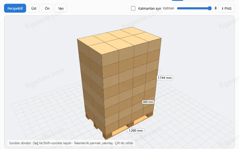Click the Katman slider label
The image size is (239, 149).
pyautogui.click(x=169, y=8)
